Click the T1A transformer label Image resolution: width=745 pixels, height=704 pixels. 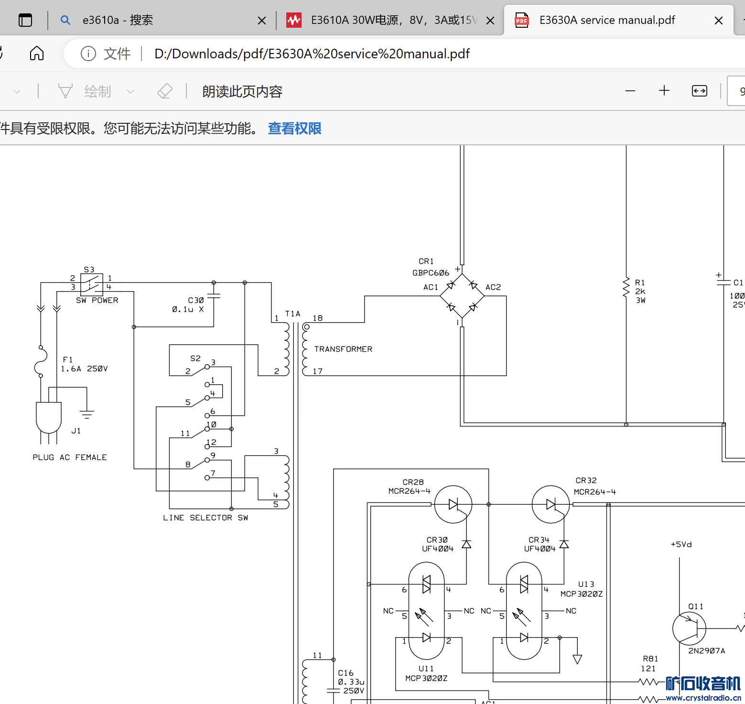pyautogui.click(x=292, y=314)
